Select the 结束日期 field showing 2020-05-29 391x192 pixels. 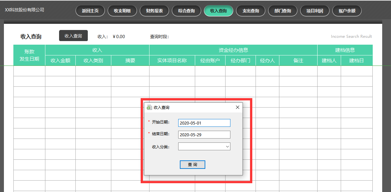(x=204, y=134)
